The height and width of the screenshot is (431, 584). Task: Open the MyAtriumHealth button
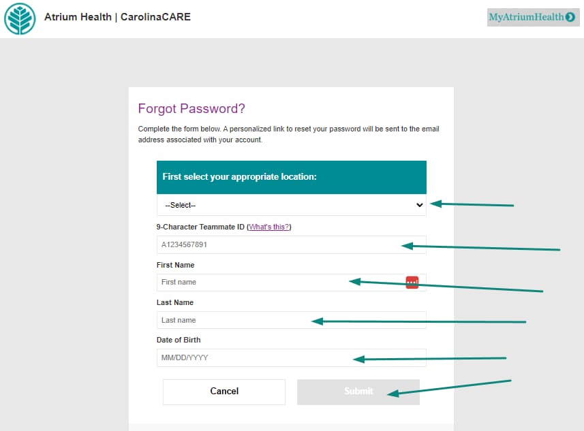pos(533,17)
